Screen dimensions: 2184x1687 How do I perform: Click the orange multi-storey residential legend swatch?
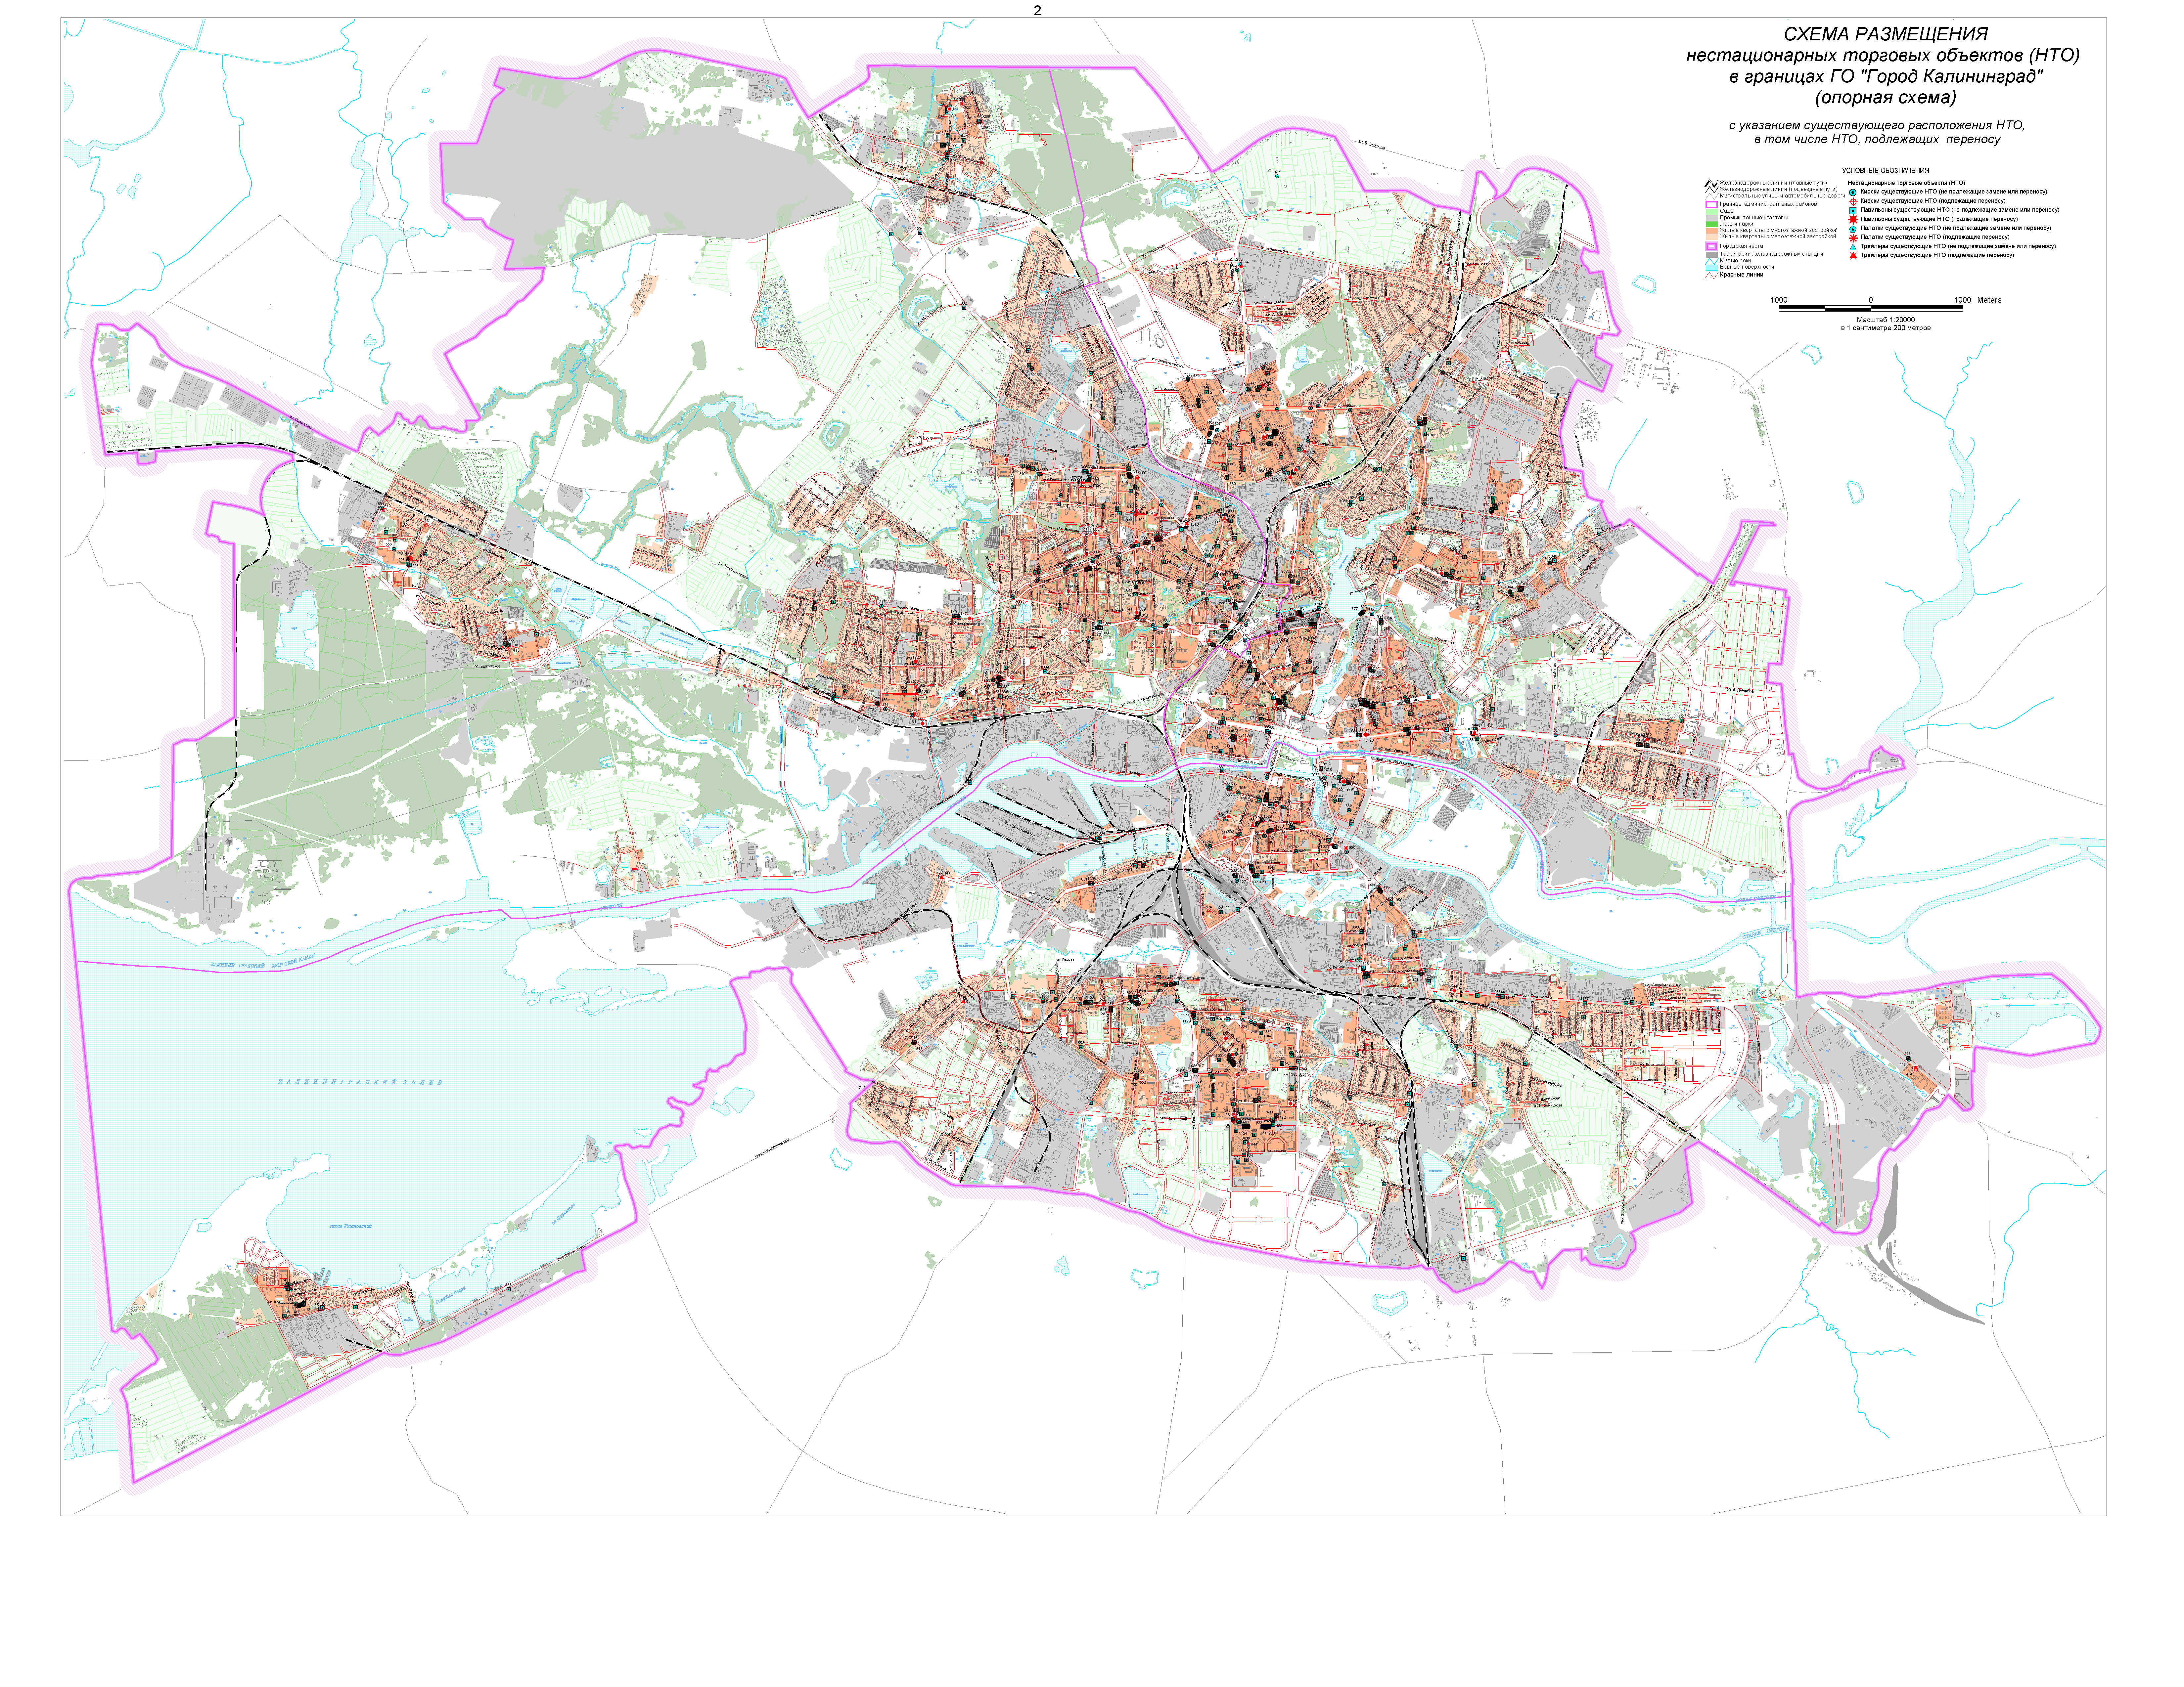[1712, 231]
